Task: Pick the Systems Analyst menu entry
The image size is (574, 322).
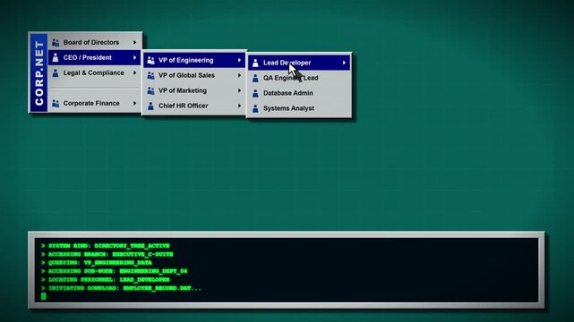Action: (299, 108)
